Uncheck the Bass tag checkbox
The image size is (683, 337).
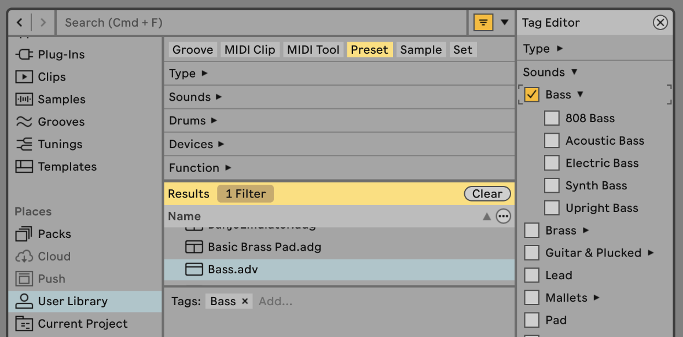pyautogui.click(x=531, y=95)
